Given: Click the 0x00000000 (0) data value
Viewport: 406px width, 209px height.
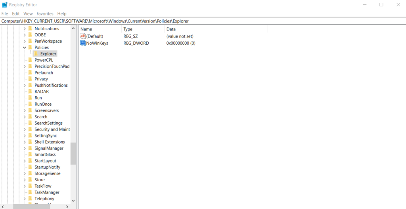Looking at the screenshot, I should (x=181, y=43).
